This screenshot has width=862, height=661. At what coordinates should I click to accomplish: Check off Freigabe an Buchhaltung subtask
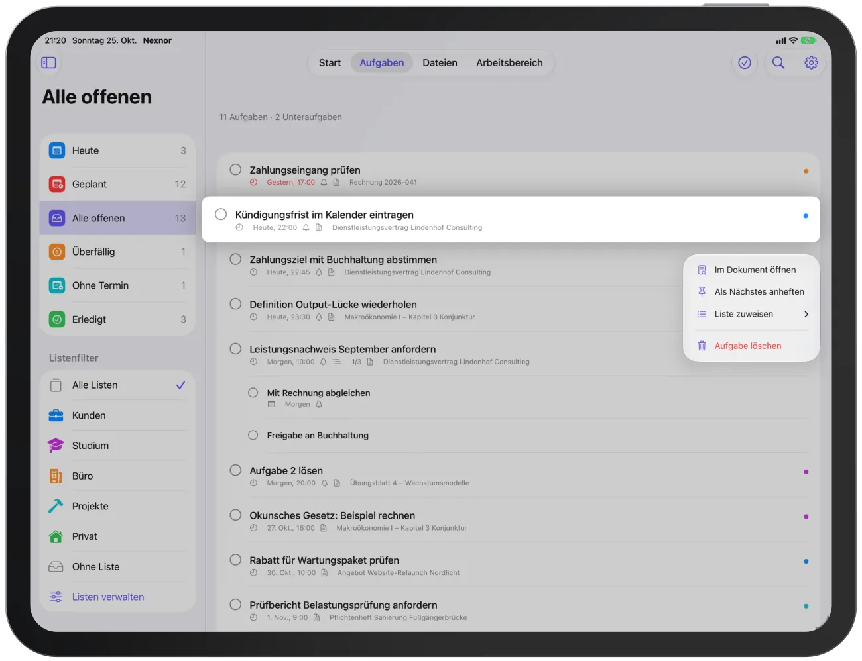pos(253,435)
